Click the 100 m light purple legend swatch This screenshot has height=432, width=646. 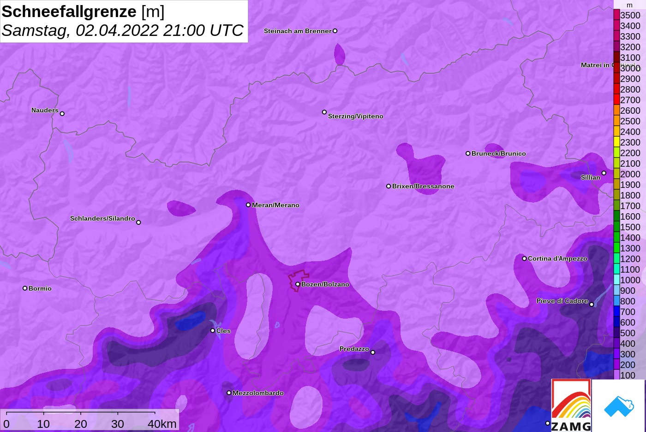tap(616, 375)
